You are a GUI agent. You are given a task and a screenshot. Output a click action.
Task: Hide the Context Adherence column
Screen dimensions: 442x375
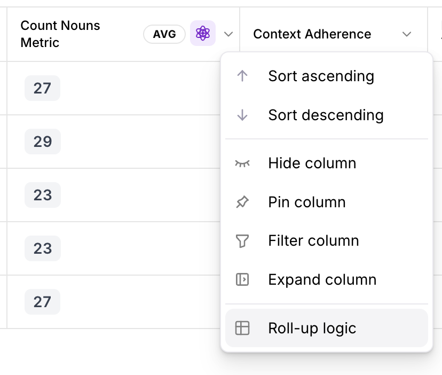[312, 163]
